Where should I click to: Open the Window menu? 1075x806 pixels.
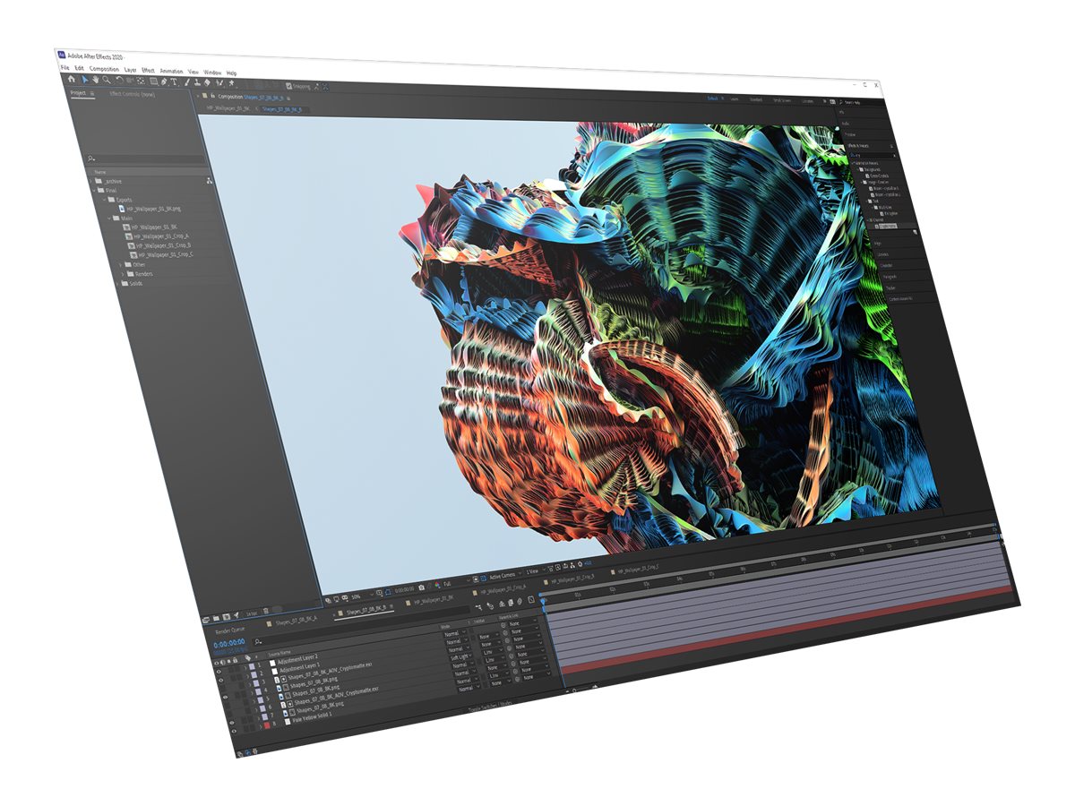point(212,73)
